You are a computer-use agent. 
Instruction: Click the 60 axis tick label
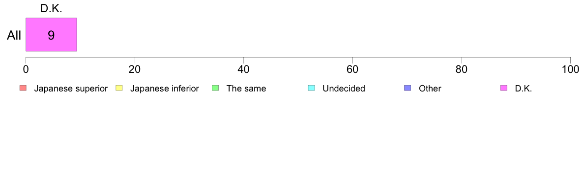click(x=352, y=69)
